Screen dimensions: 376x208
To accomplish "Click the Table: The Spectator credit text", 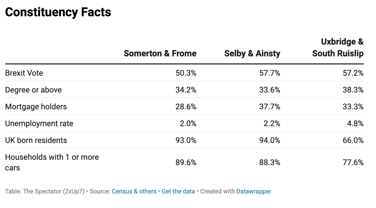I will pos(45,191).
